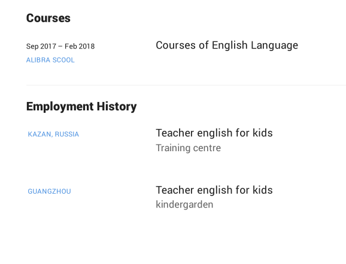Click Feb 2018 in the course dates

[80, 46]
